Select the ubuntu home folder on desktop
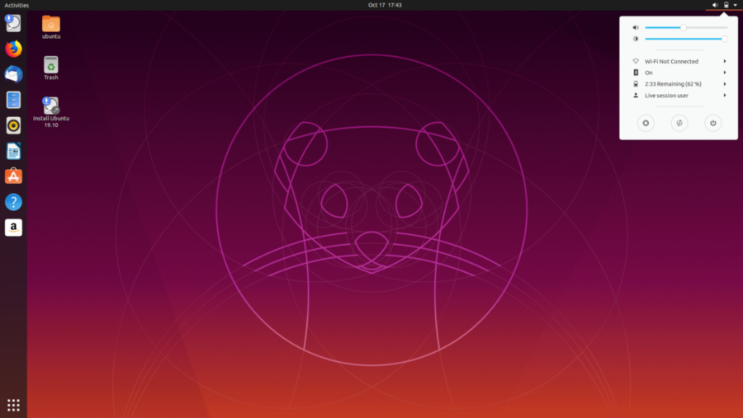This screenshot has height=418, width=743. click(x=51, y=27)
